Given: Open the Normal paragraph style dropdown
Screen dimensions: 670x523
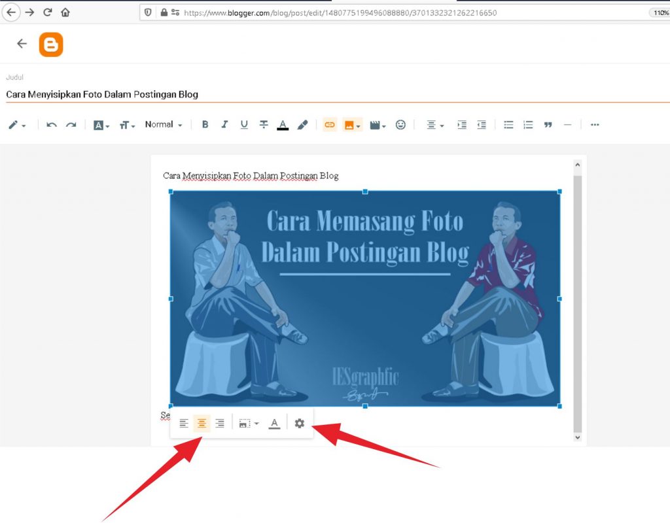Looking at the screenshot, I should coord(163,125).
